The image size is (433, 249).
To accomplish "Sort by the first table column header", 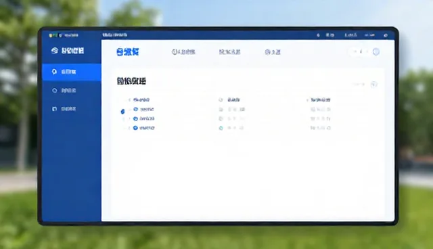I will 141,100.
